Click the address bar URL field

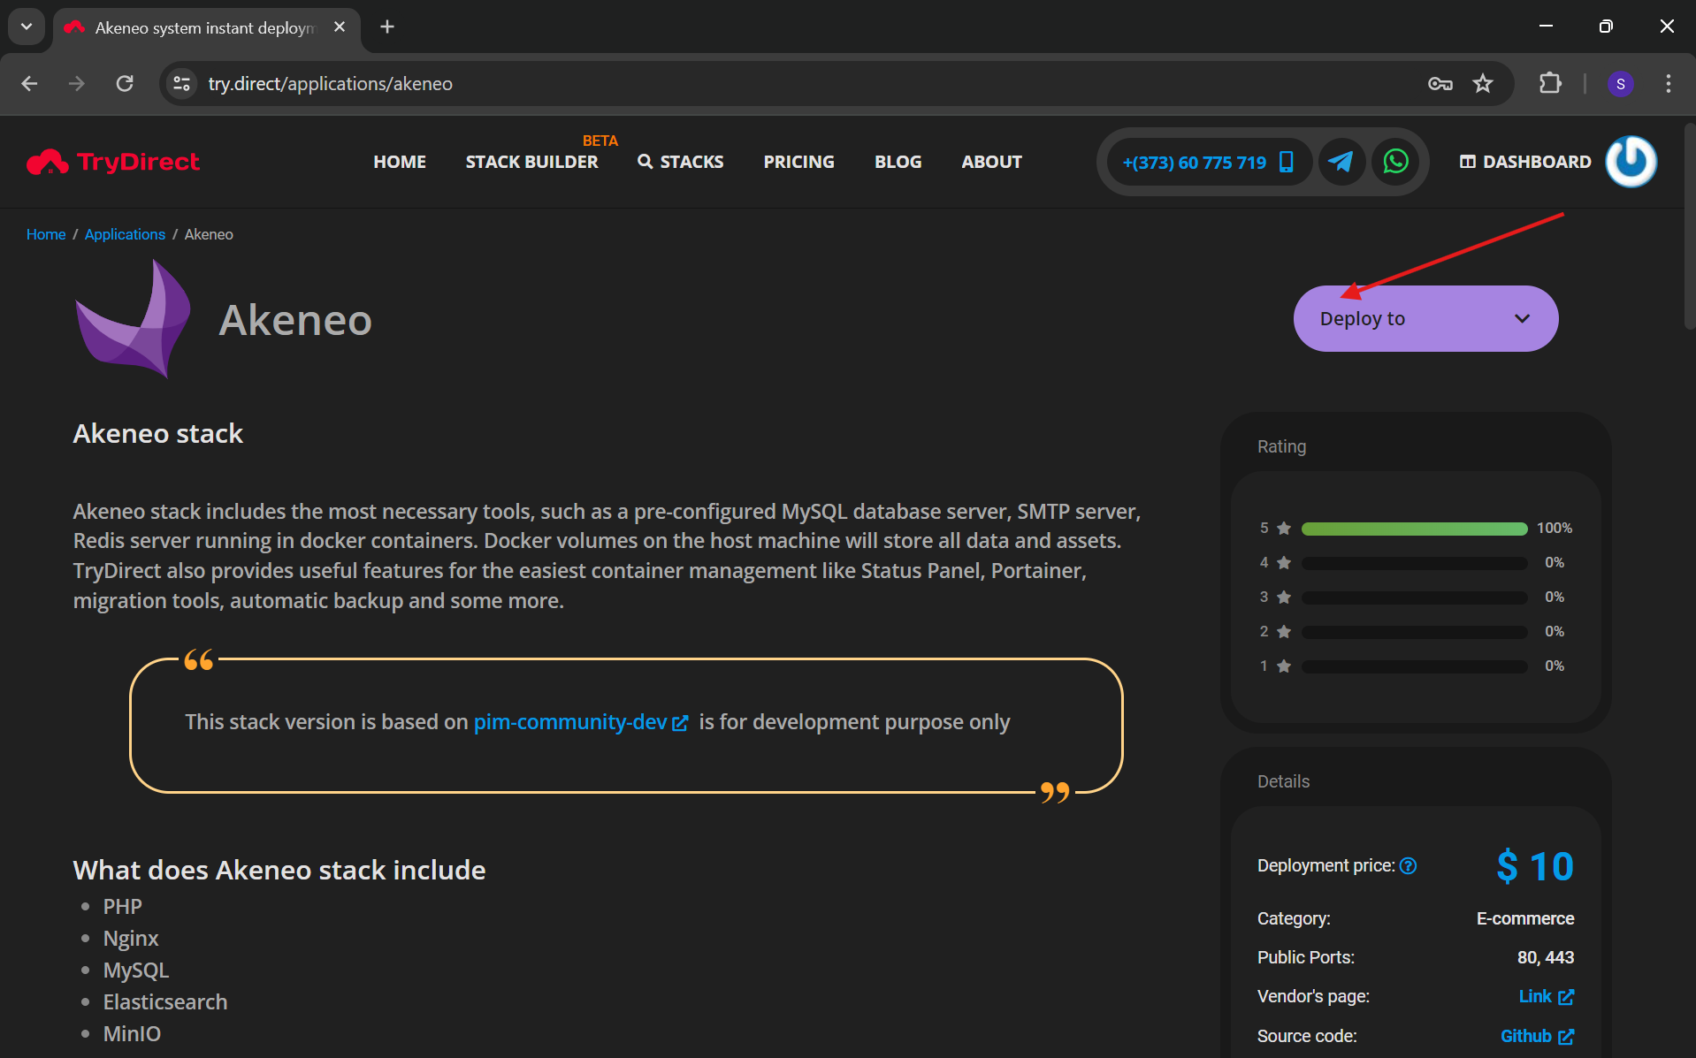click(796, 83)
